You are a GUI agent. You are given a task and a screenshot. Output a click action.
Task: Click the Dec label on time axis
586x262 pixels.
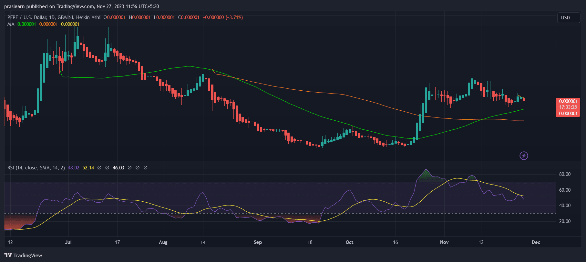pos(536,242)
